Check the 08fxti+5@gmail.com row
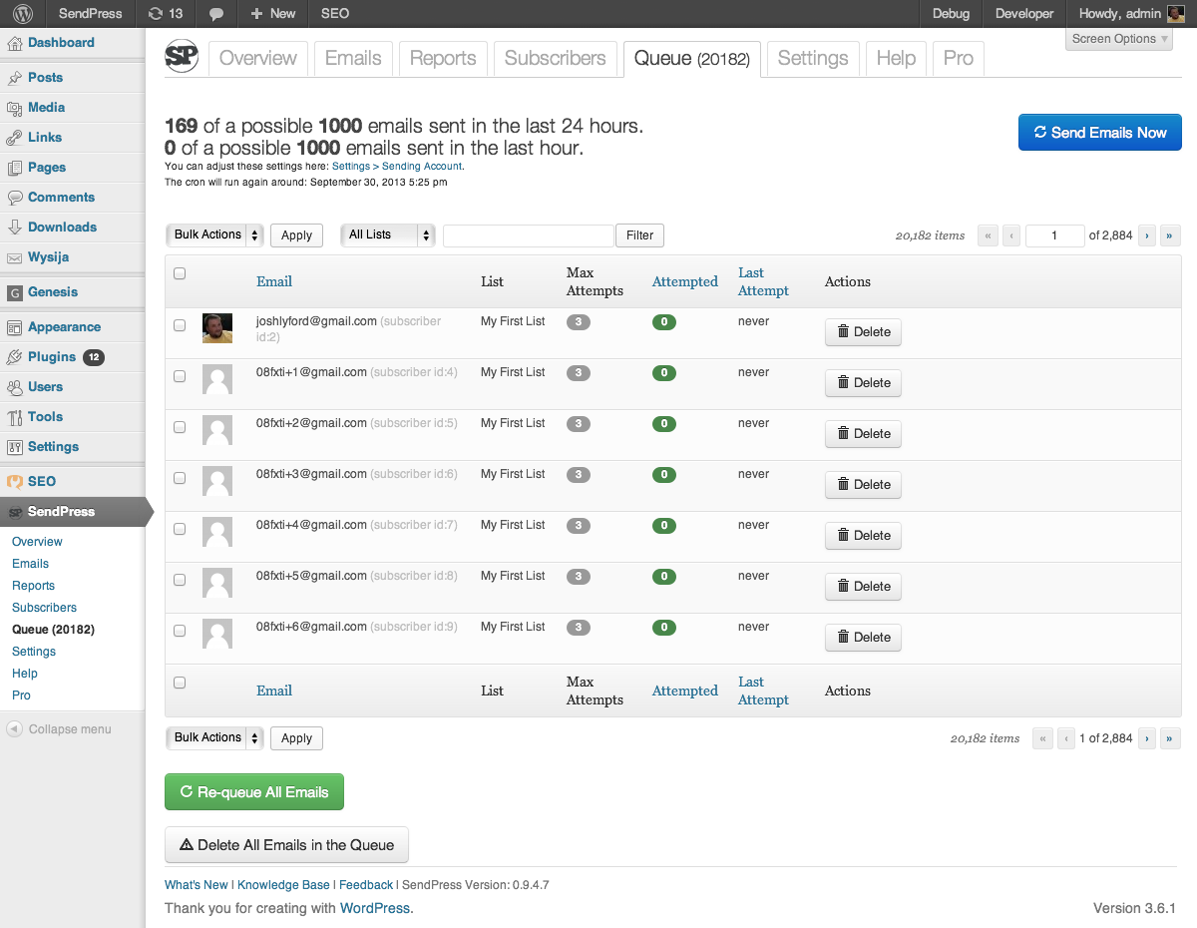 pyautogui.click(x=180, y=580)
